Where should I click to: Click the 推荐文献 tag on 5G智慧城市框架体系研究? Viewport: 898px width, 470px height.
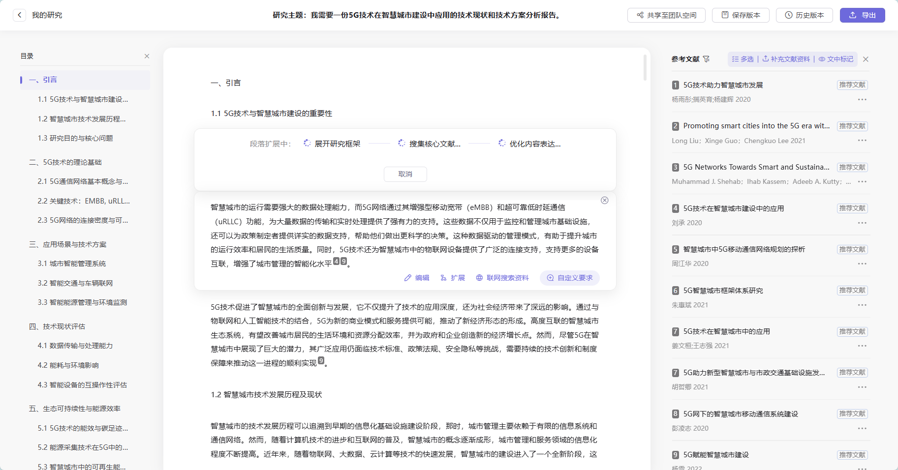(852, 290)
